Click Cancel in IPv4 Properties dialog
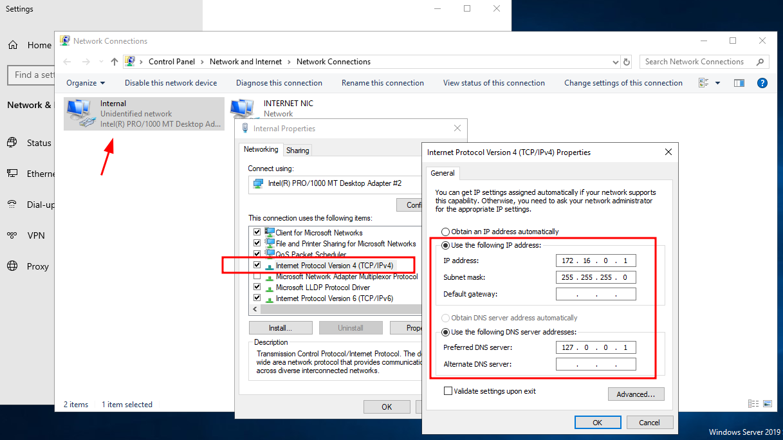 650,423
